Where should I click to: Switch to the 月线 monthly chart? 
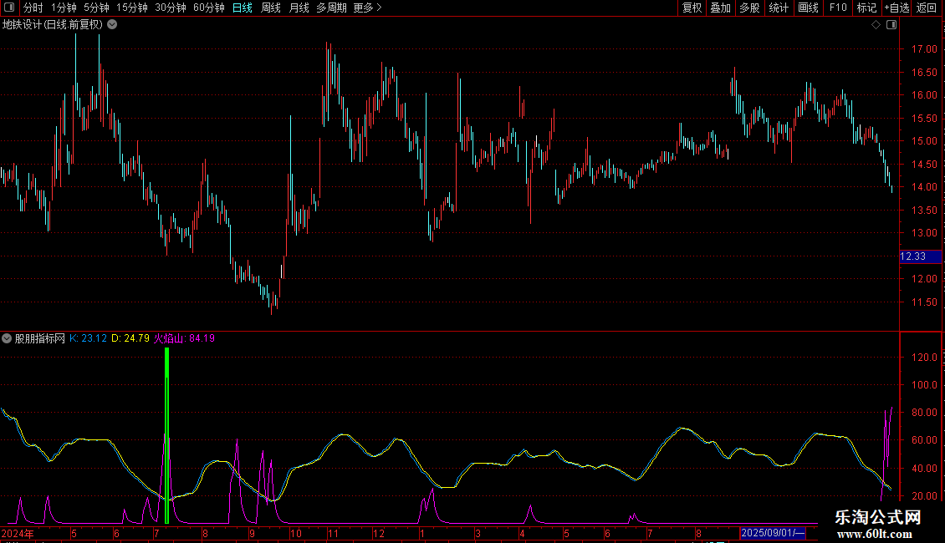click(x=299, y=8)
